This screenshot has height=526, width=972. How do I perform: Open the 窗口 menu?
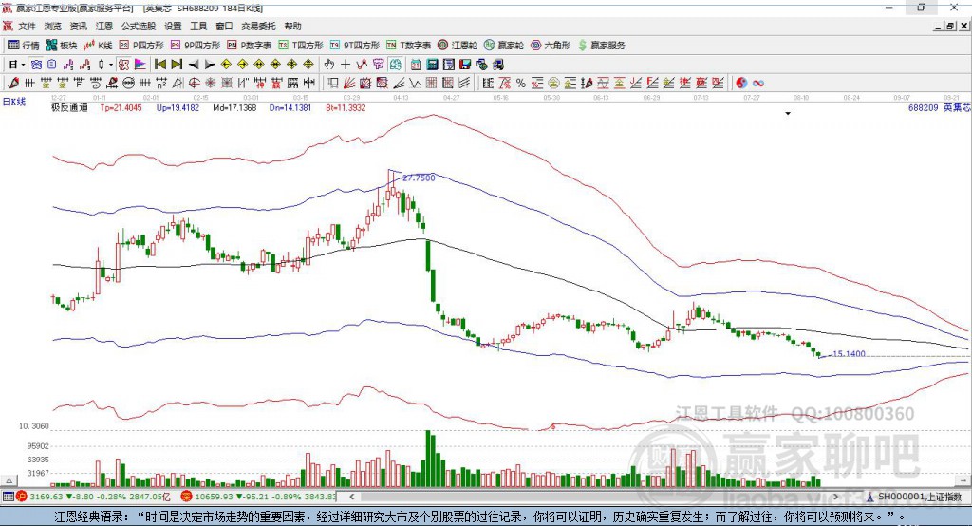224,26
